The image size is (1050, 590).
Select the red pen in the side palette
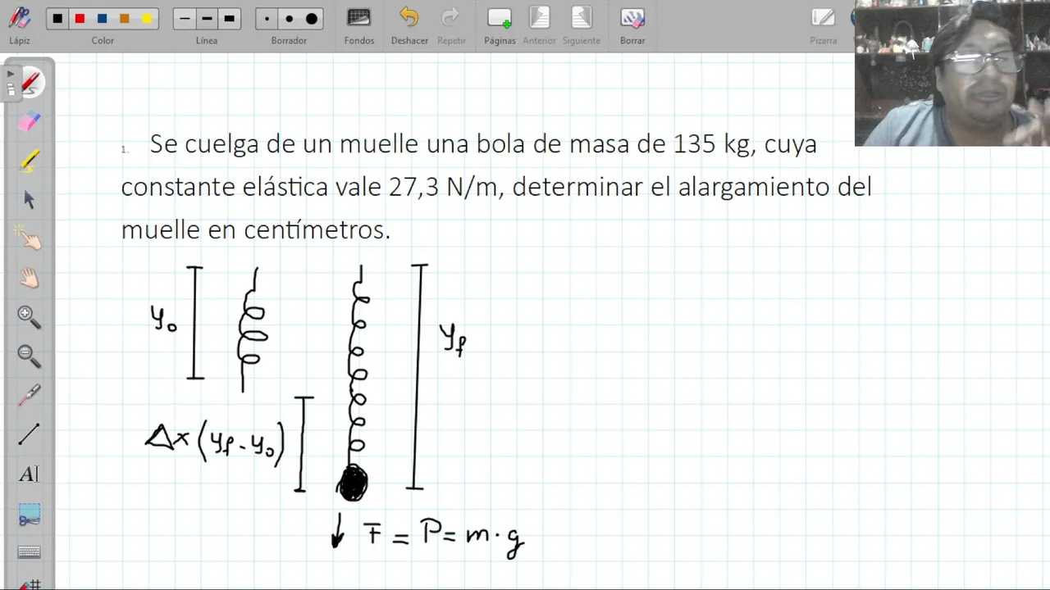pyautogui.click(x=30, y=83)
